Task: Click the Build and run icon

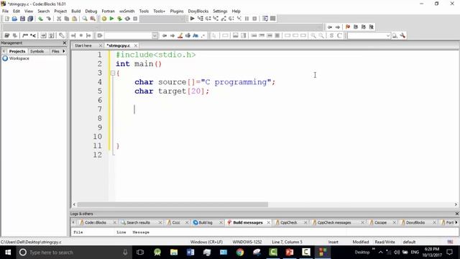Action: (119, 19)
